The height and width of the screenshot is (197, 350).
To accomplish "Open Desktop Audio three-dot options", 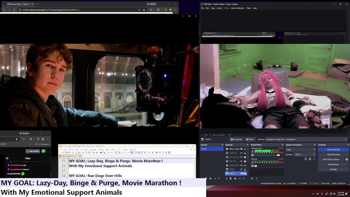I will (252, 151).
